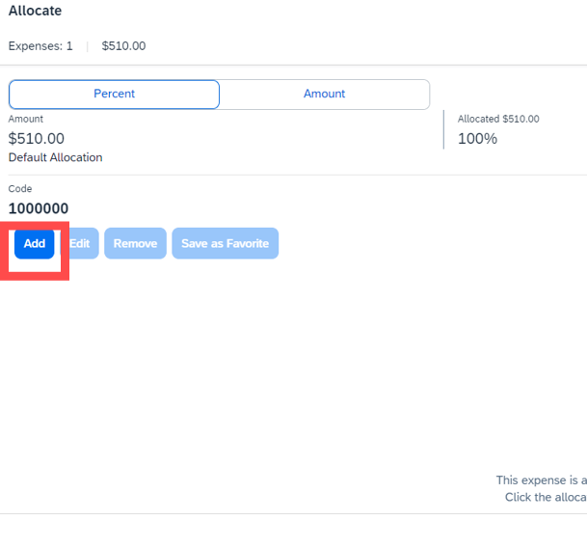Click the $510.00 total beside Expenses count
Viewport: 587px width, 548px height.
tap(123, 45)
